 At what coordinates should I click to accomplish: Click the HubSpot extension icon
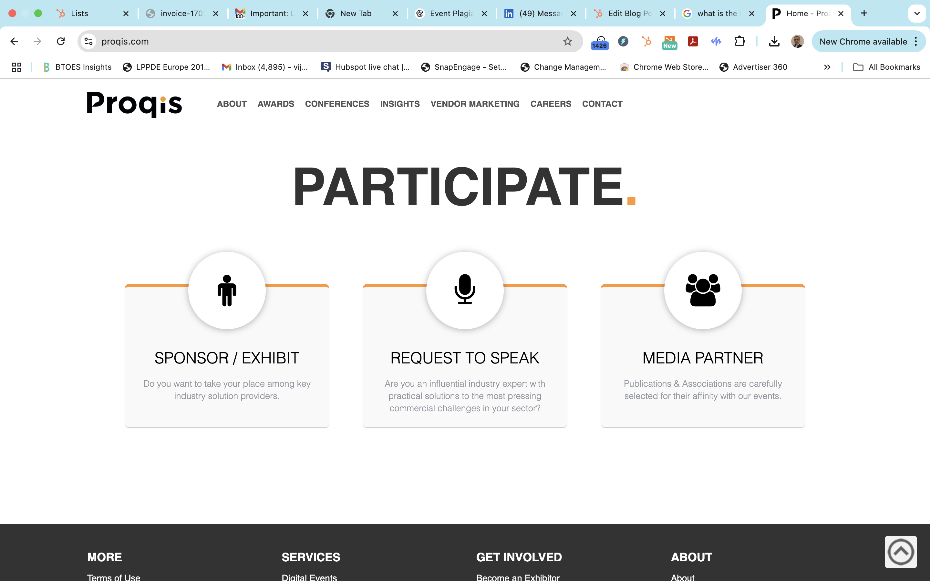point(646,41)
